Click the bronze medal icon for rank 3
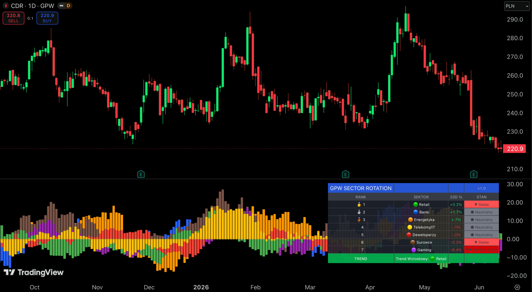532x292 pixels. coord(359,220)
